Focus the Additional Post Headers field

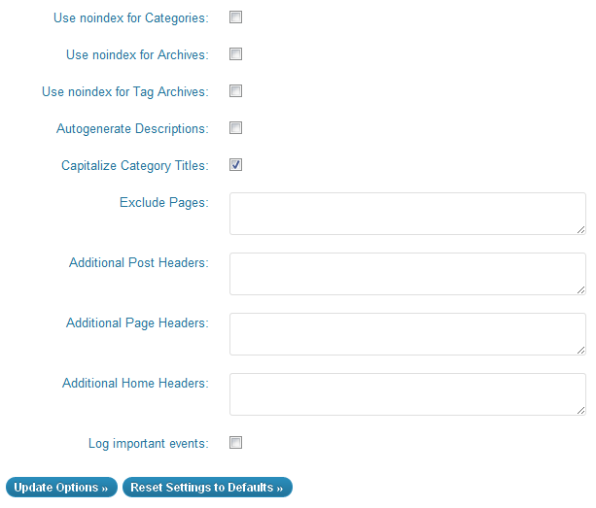[407, 274]
